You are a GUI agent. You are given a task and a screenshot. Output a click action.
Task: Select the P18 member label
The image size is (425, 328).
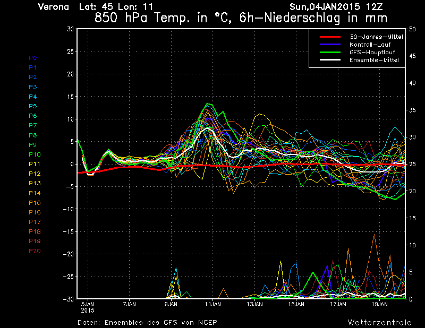tap(35, 231)
